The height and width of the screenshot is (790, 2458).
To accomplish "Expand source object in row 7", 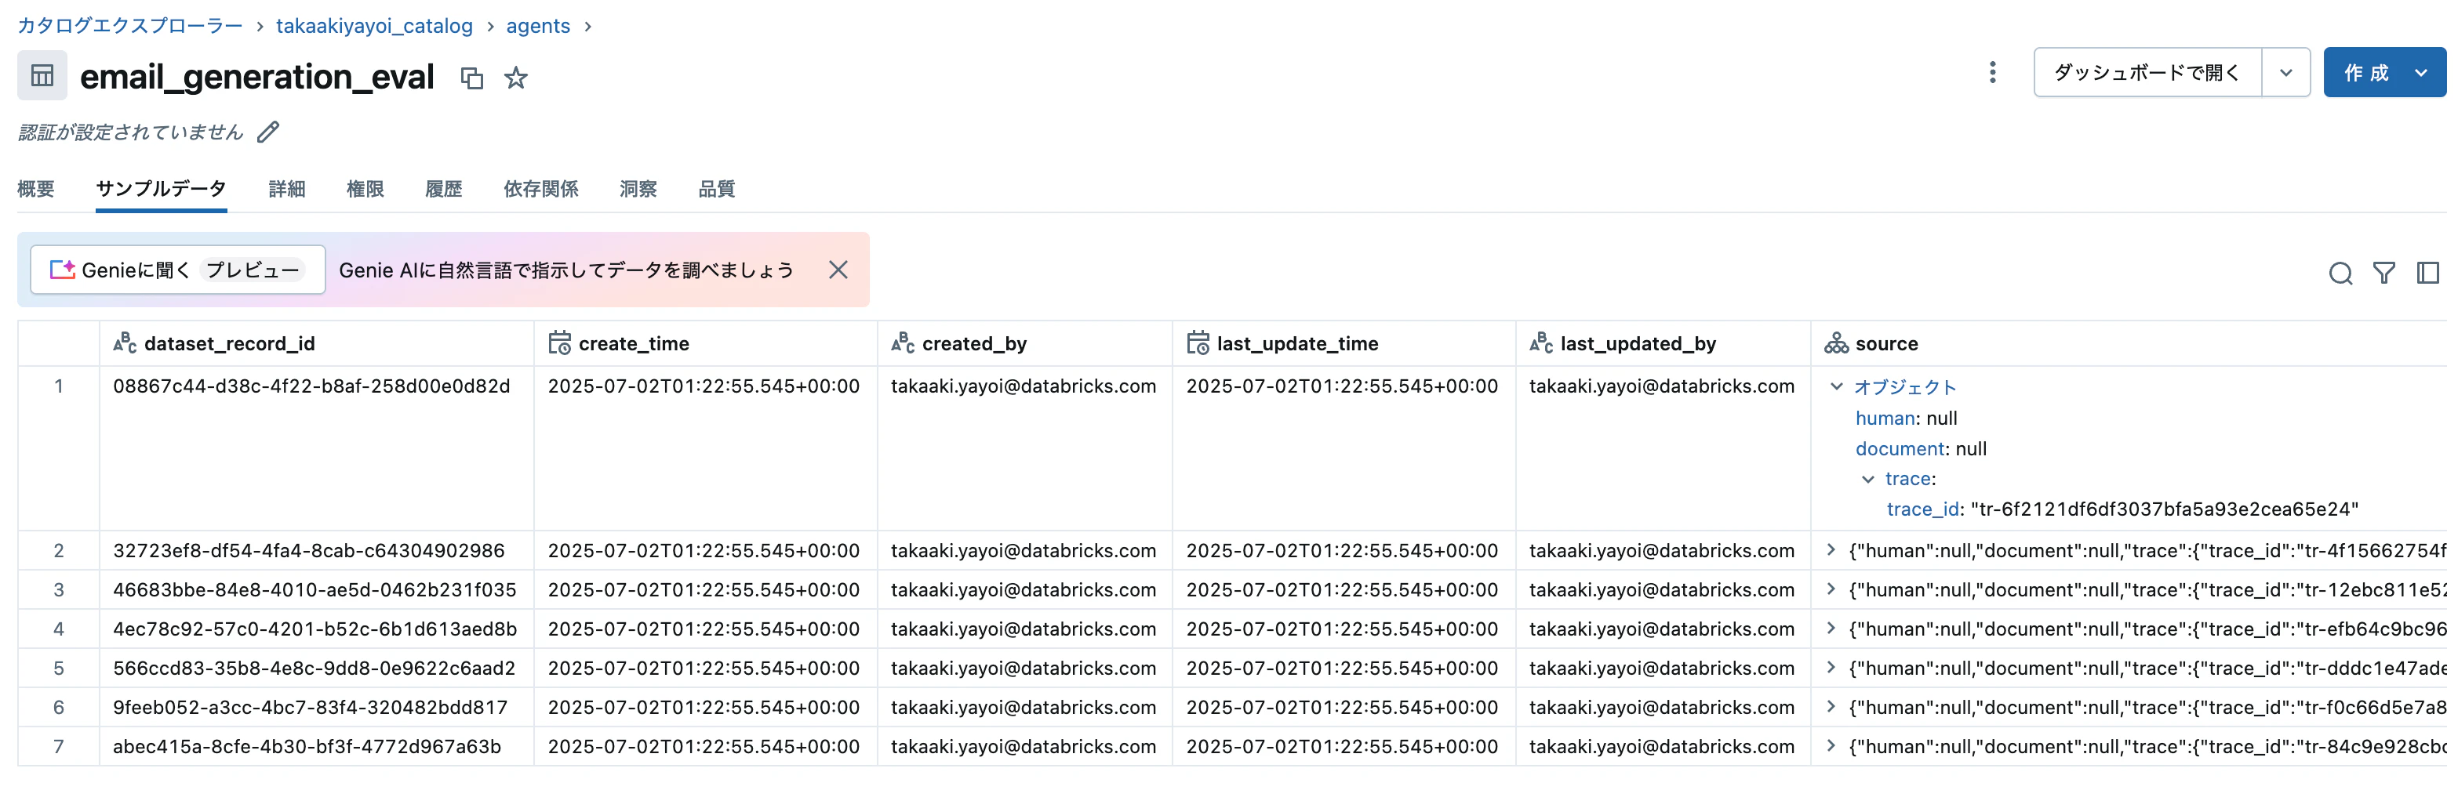I will [x=1831, y=745].
